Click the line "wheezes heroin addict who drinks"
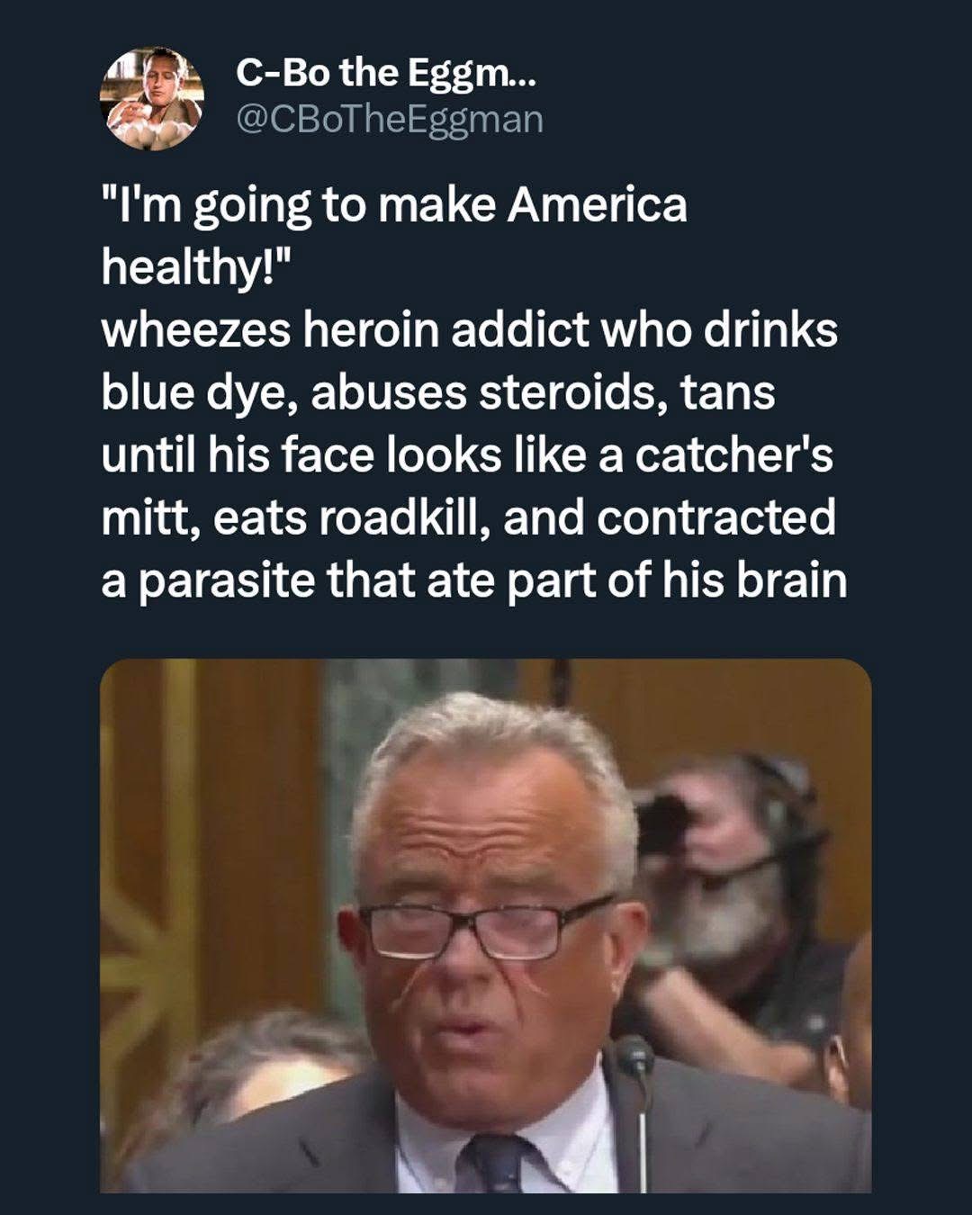The width and height of the screenshot is (972, 1215). point(469,330)
